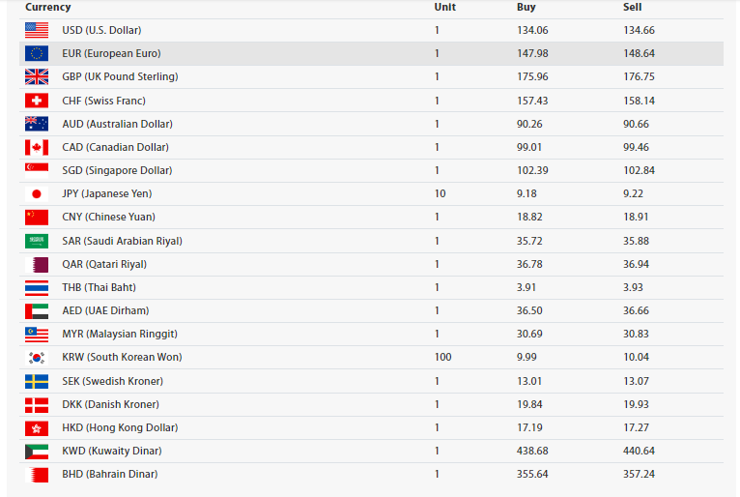This screenshot has height=497, width=740.
Task: Click the Canadian maple leaf flag
Action: [x=37, y=147]
